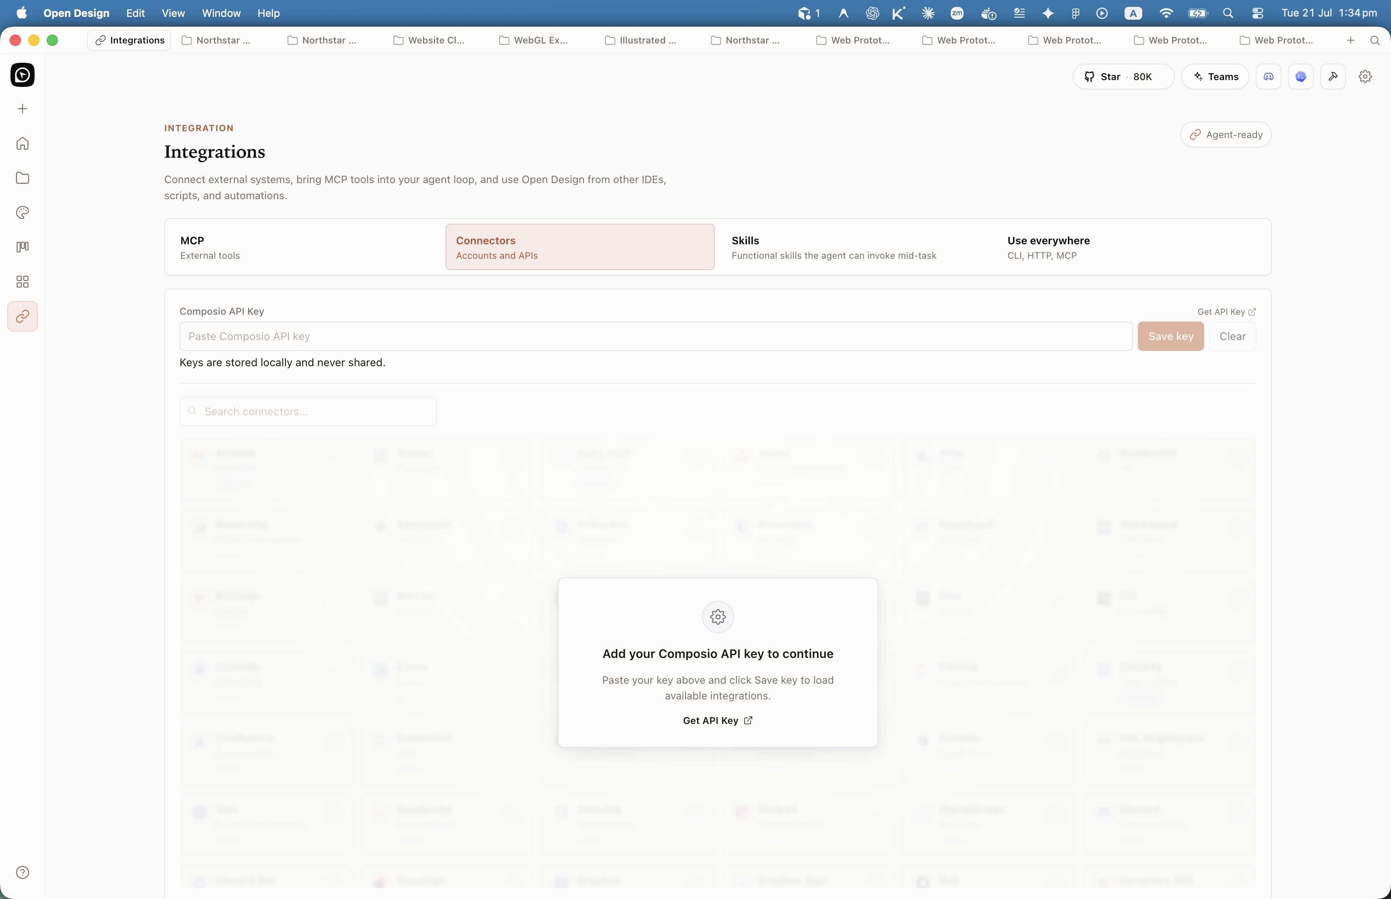Switch to the Skills tab
Viewport: 1391px width, 899px height.
(x=856, y=247)
